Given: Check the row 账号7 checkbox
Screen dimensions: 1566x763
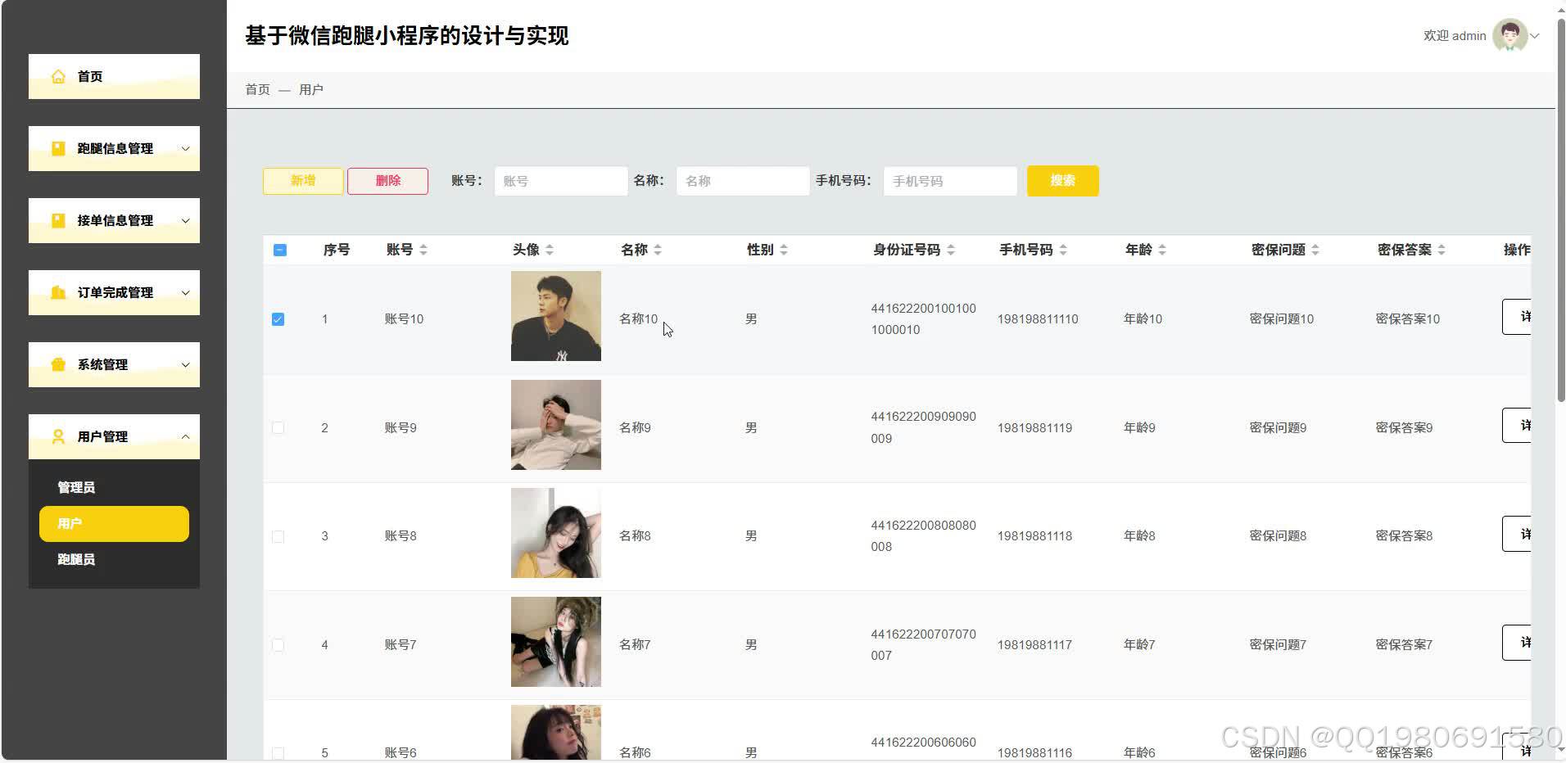Looking at the screenshot, I should (278, 645).
